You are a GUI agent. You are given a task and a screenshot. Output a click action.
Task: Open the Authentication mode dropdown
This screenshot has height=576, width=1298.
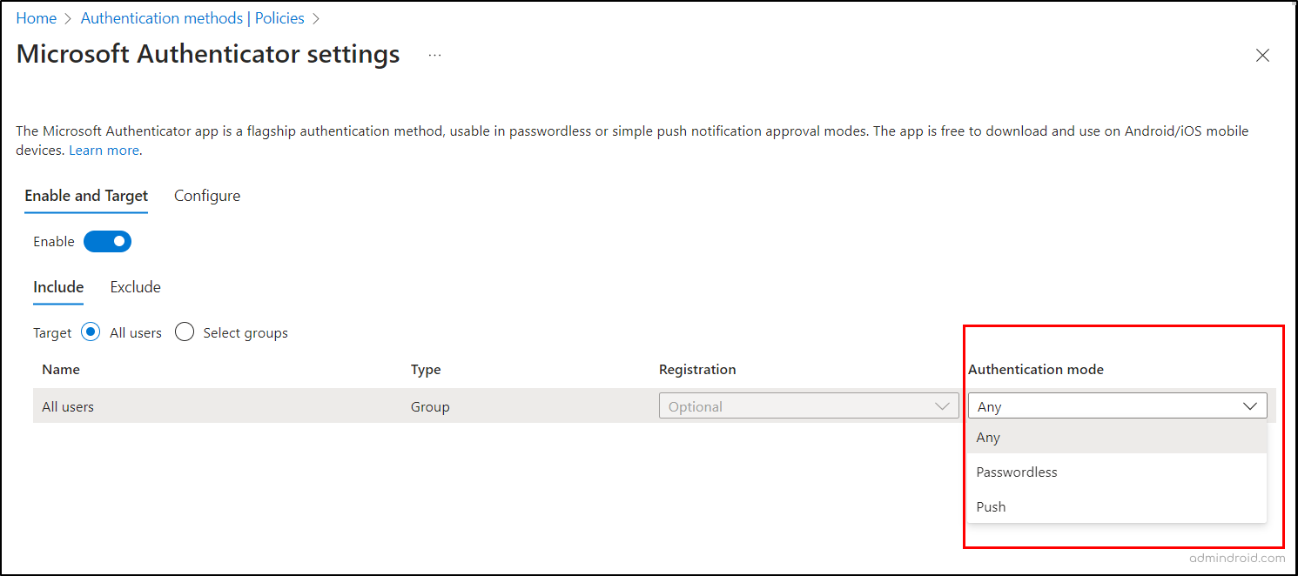1117,405
